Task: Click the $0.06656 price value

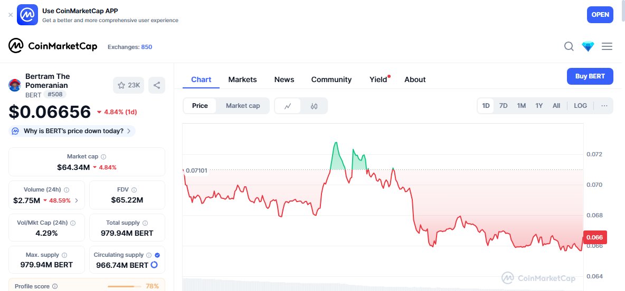Action: coord(50,112)
